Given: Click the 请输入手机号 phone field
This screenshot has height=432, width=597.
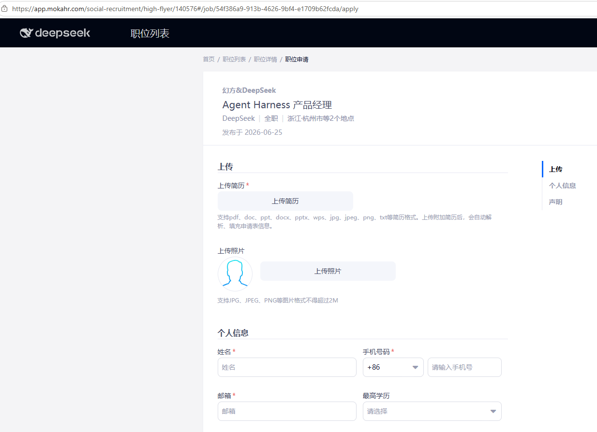Looking at the screenshot, I should pyautogui.click(x=464, y=367).
